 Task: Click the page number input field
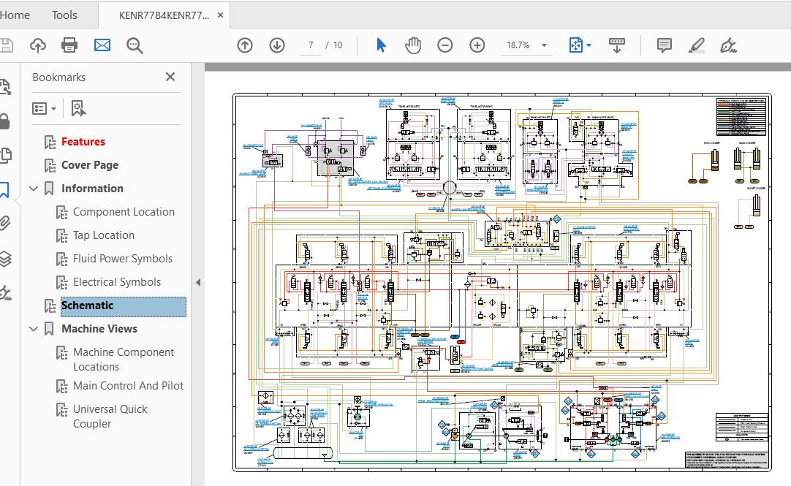pyautogui.click(x=311, y=45)
